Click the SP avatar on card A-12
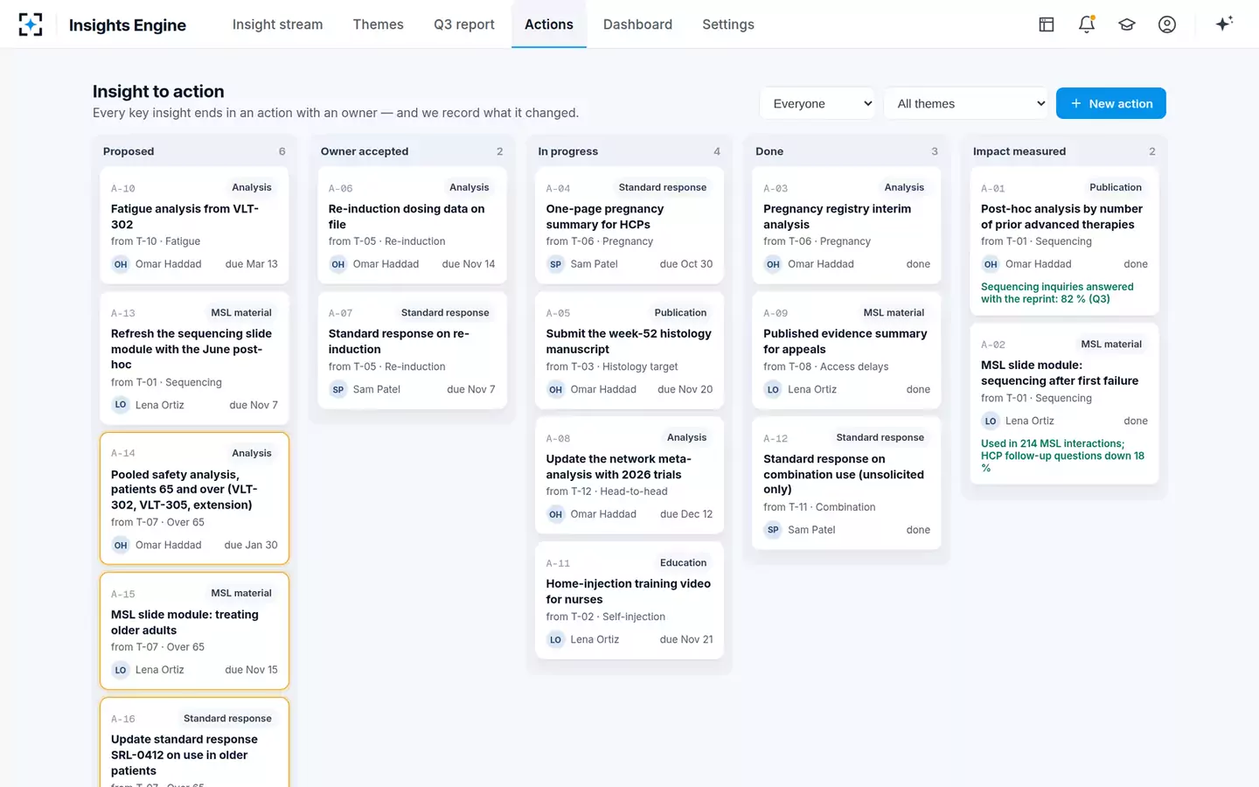This screenshot has width=1259, height=787. tap(773, 530)
